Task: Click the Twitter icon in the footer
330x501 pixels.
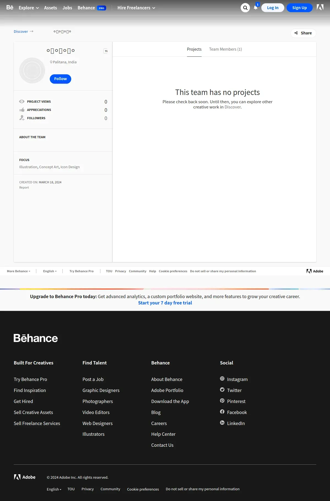Action: 222,390
